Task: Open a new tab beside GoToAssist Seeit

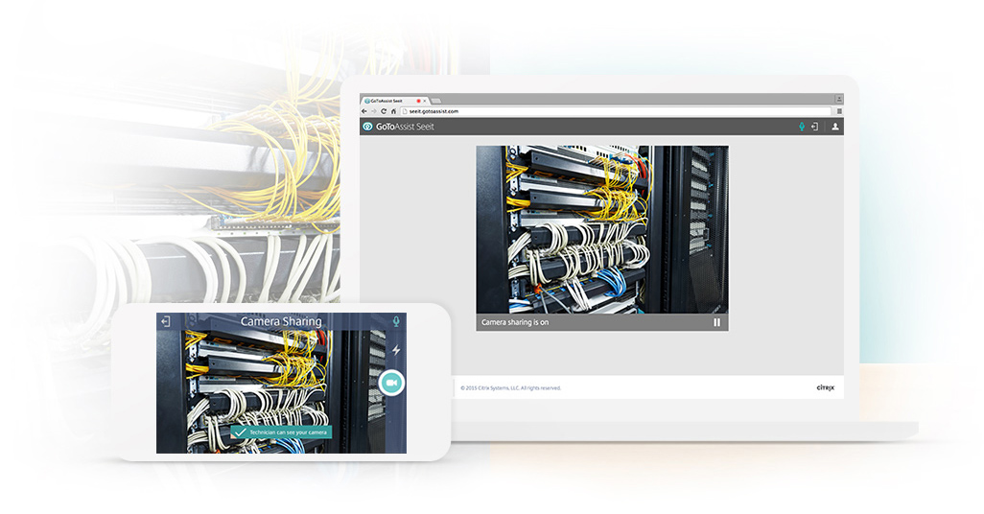Action: (436, 101)
